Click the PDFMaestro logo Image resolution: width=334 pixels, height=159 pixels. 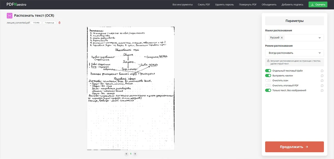point(16,4)
